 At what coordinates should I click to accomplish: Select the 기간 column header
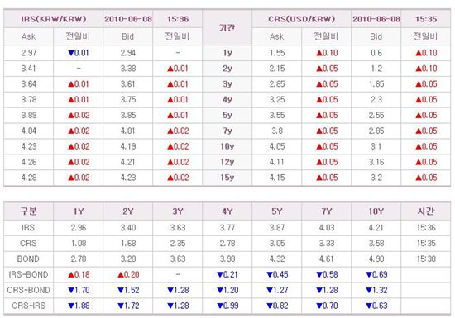point(227,28)
